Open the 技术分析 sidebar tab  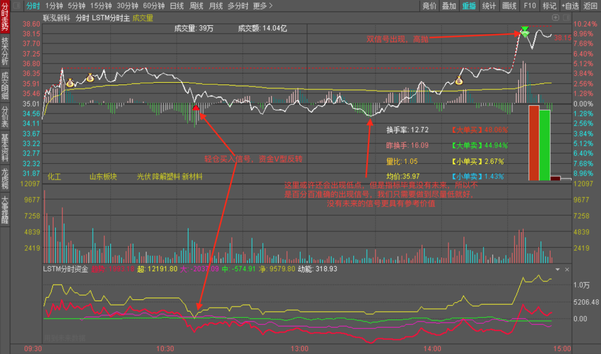[x=5, y=51]
